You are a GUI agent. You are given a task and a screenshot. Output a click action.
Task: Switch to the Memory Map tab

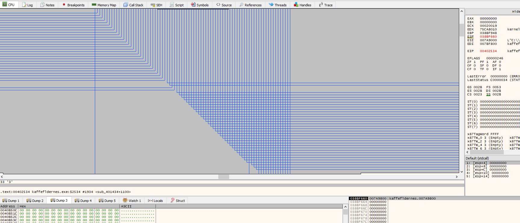[x=104, y=5]
